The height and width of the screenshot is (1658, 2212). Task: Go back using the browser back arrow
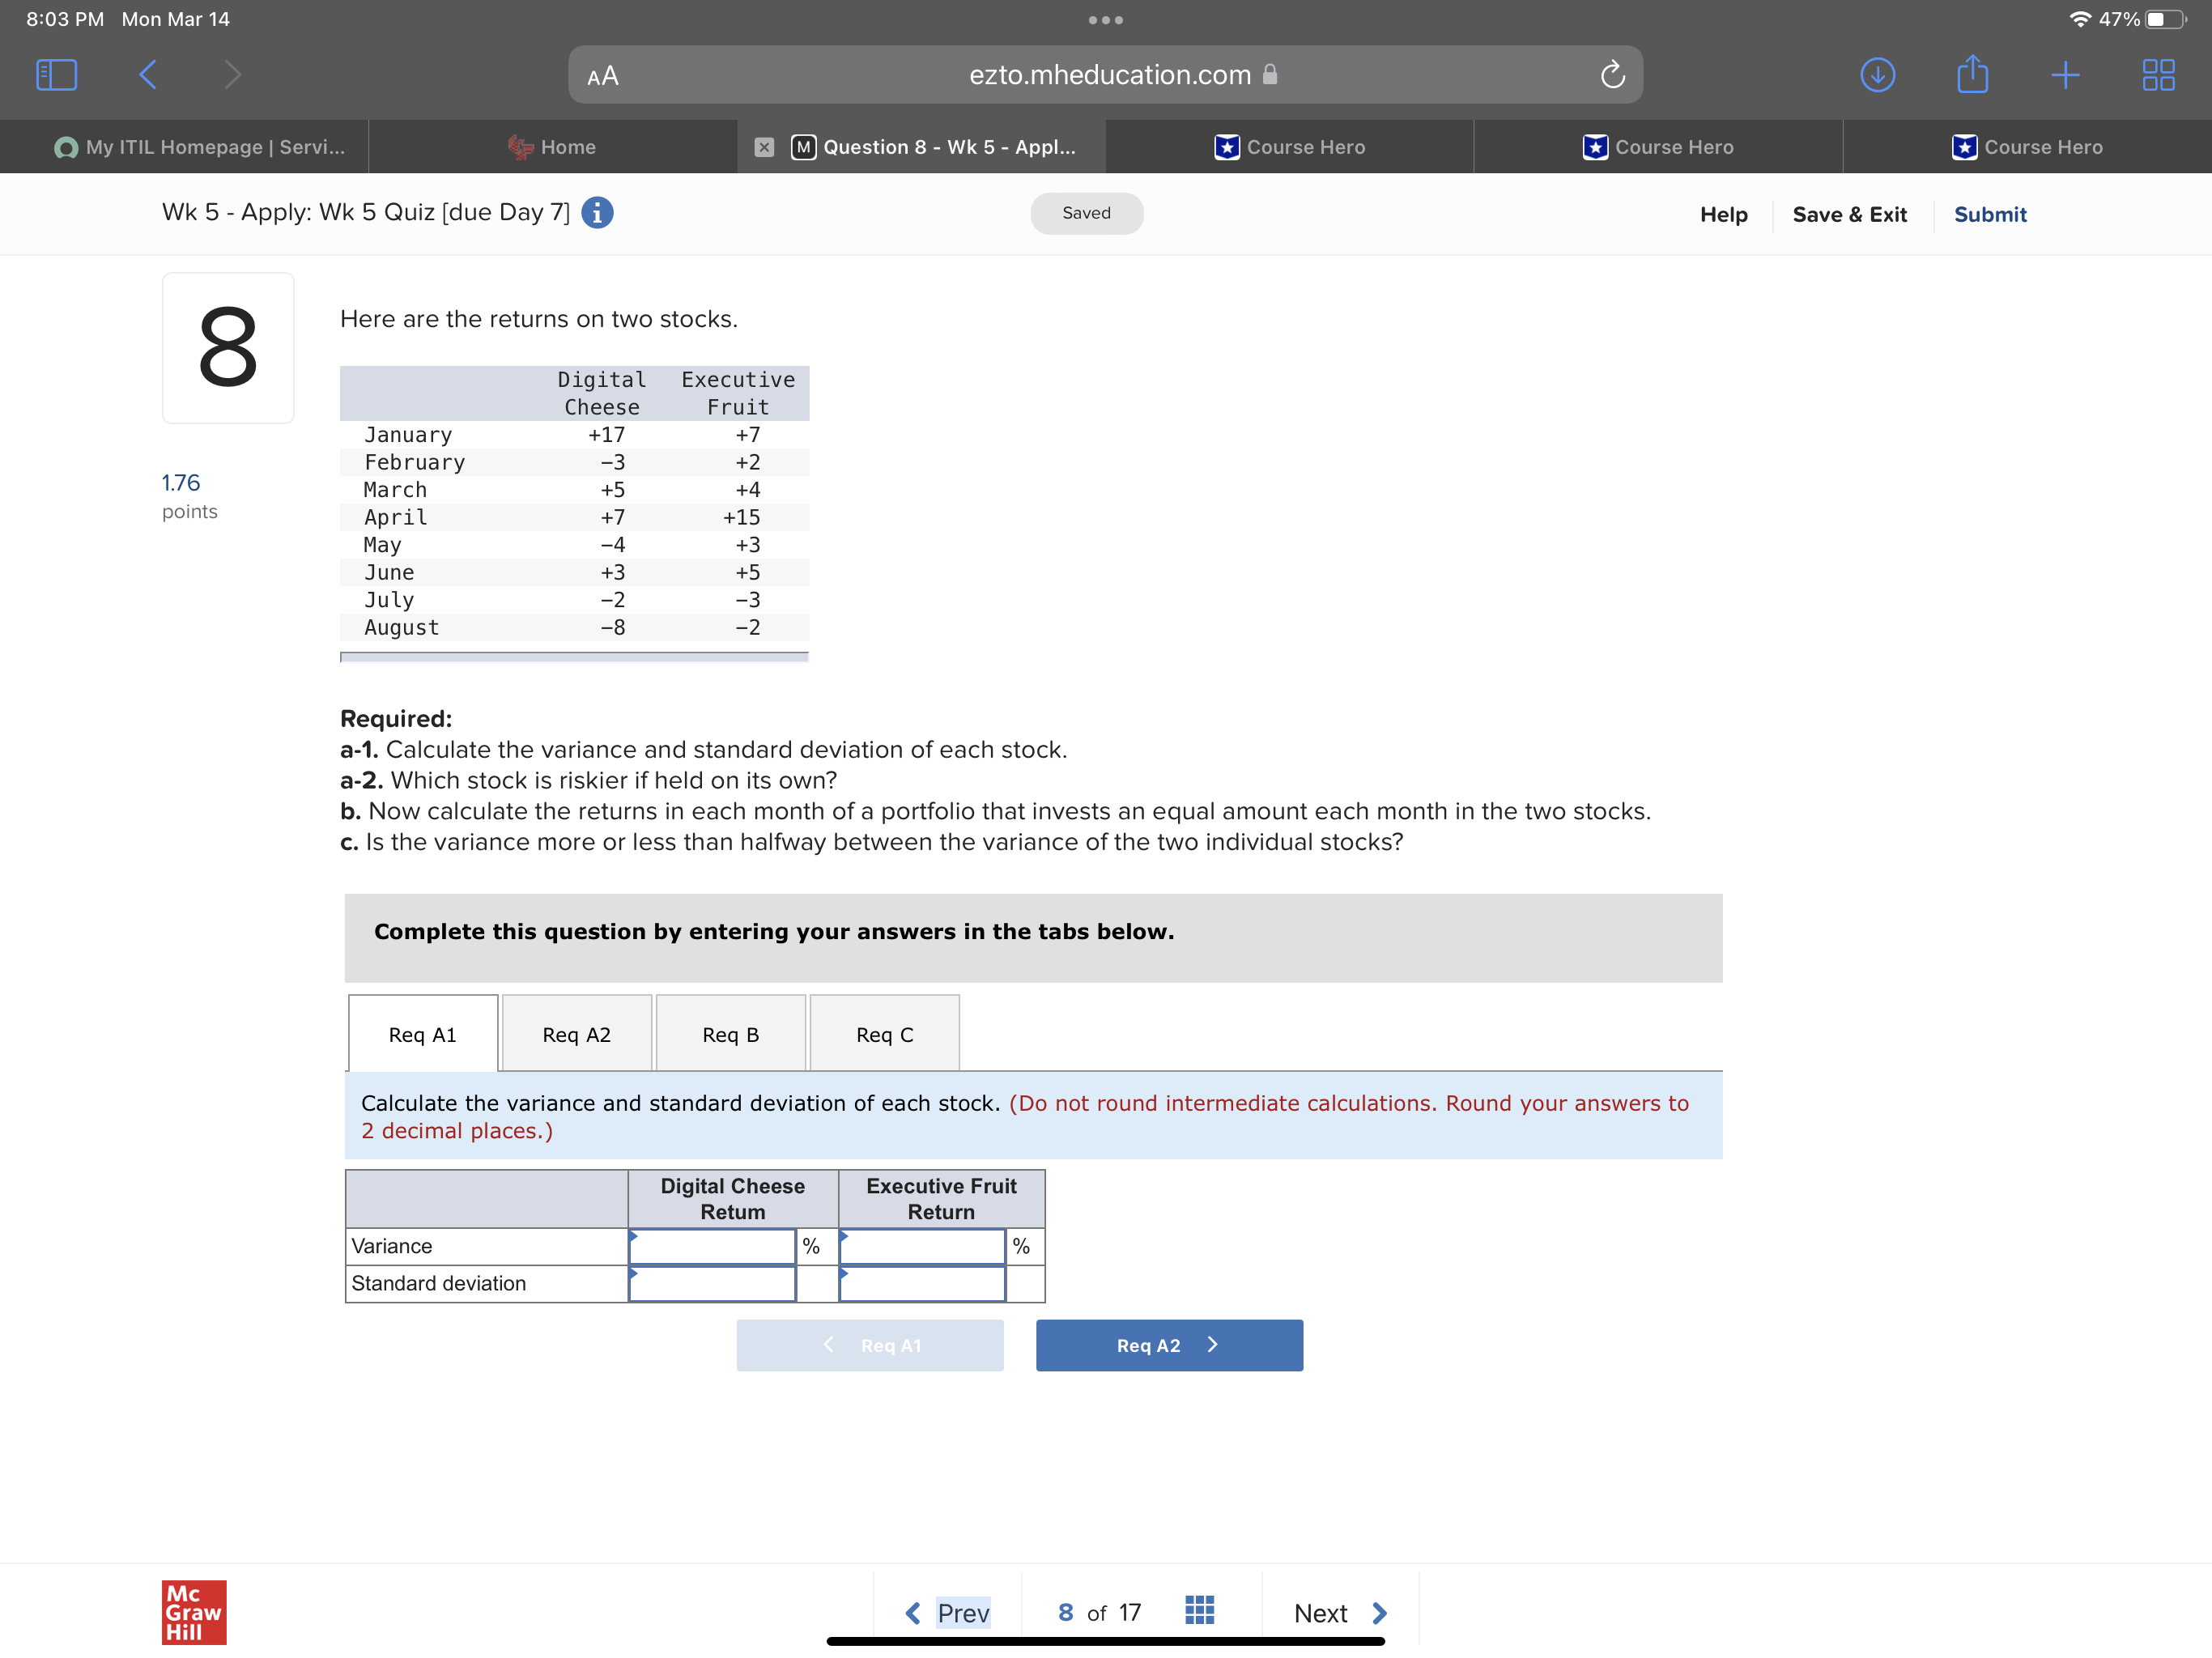[x=146, y=74]
